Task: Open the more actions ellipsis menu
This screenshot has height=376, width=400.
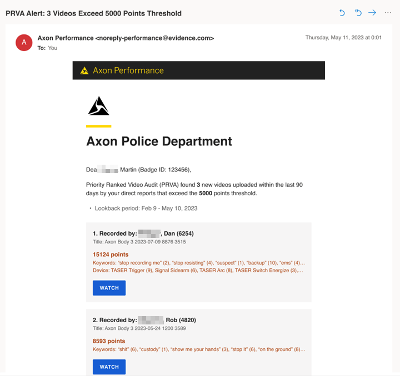Action: 388,13
